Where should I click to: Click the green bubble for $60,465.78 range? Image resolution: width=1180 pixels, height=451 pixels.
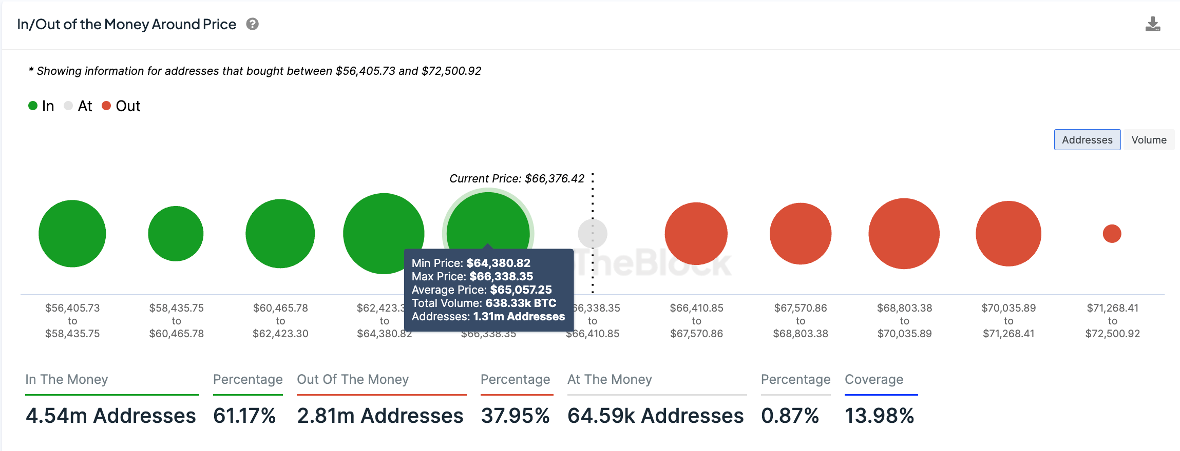(x=280, y=234)
